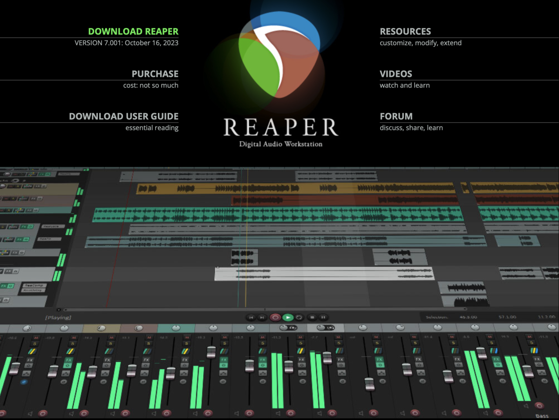This screenshot has height=420, width=559.
Task: Open FX on the teal mixer channel
Action: 185,360
